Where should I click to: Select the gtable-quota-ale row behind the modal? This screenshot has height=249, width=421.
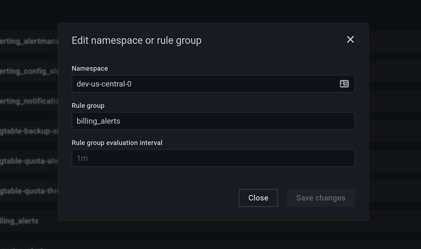(28, 161)
